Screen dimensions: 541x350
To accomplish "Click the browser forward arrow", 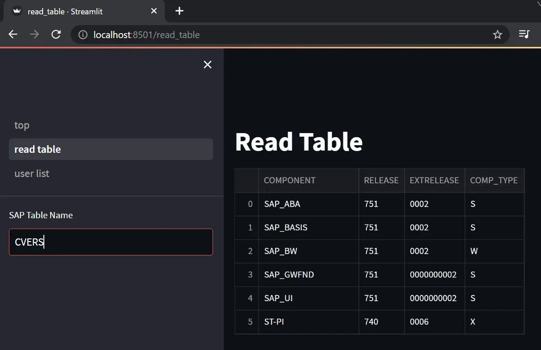I will pyautogui.click(x=34, y=35).
